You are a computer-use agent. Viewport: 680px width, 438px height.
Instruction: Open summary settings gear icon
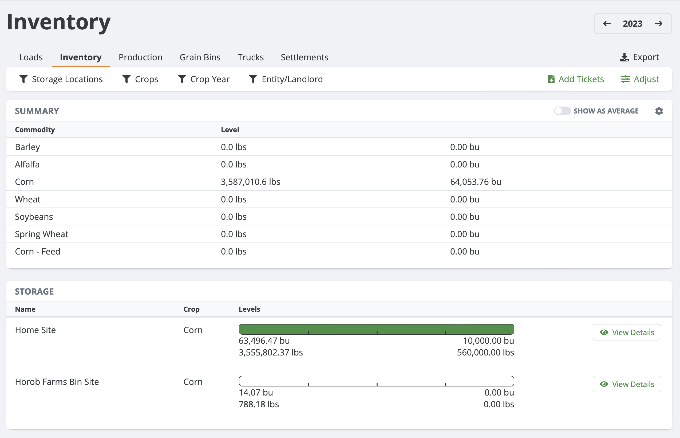[x=659, y=111]
